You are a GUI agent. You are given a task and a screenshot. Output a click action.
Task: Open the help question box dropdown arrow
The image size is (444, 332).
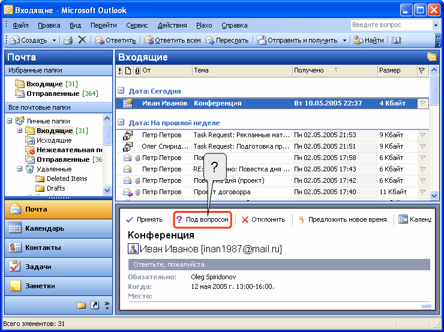click(x=436, y=25)
